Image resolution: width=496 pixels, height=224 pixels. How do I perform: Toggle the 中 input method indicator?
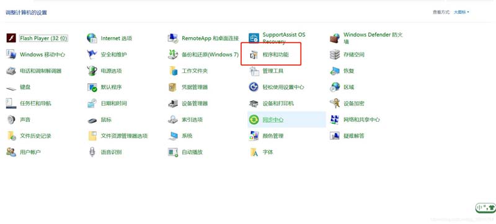(480, 207)
